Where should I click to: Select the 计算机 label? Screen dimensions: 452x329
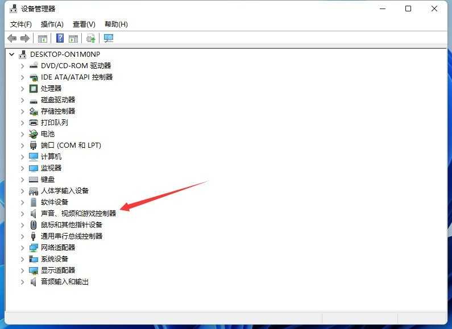(51, 156)
